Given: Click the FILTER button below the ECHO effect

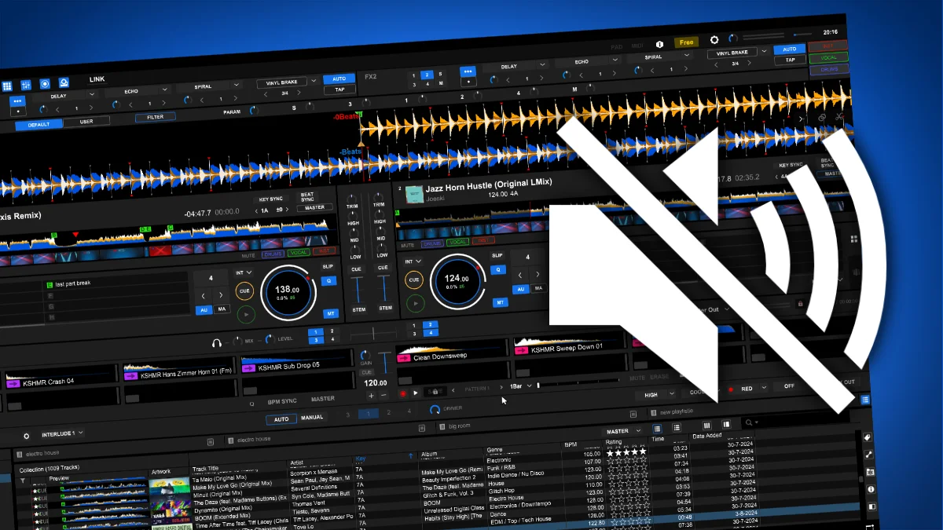Looking at the screenshot, I should point(155,117).
